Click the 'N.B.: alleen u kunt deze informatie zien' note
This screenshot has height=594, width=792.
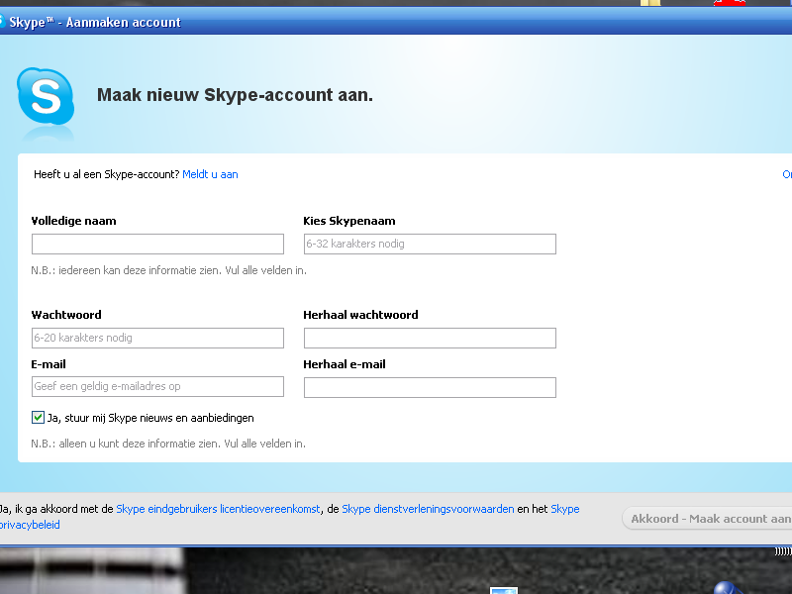pyautogui.click(x=168, y=444)
